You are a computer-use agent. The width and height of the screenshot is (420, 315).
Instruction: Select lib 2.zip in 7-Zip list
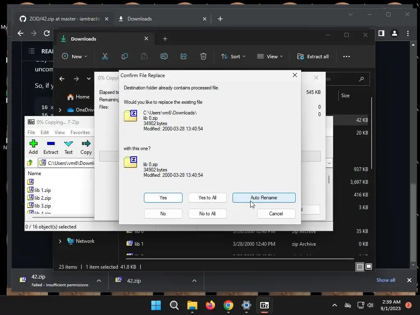tap(39, 198)
